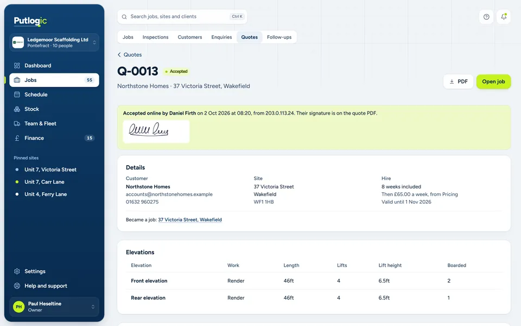Click the Stock icon in sidebar
This screenshot has height=326, width=521.
click(x=17, y=109)
